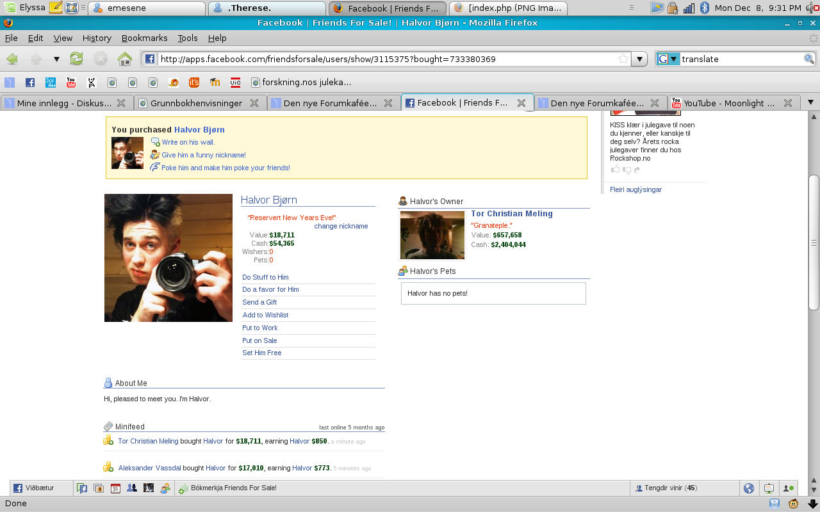Screen dimensions: 820x512
Task: Click the search box containing translate
Action: [741, 59]
